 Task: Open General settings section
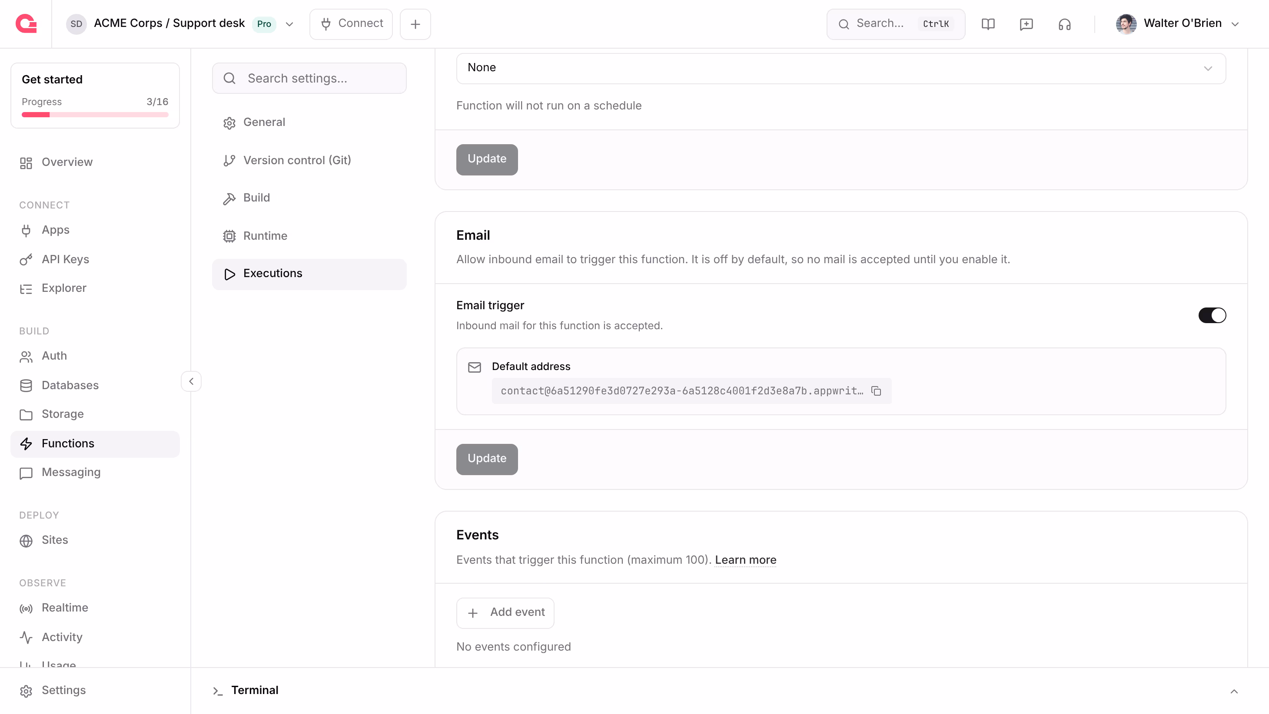point(309,122)
